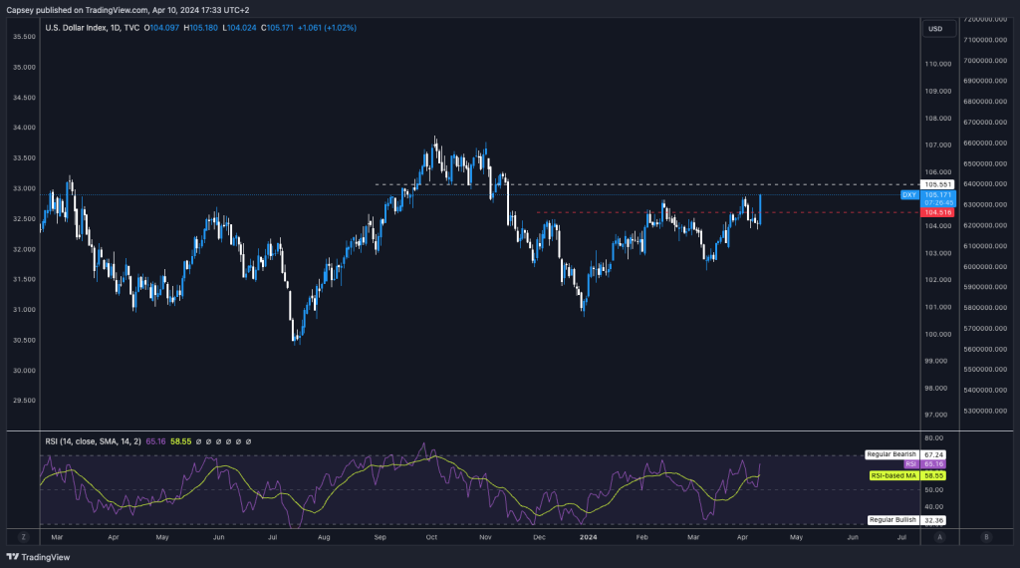Screen dimensions: 1020x568
Task: Select the white 105.551 price label
Action: coord(939,184)
